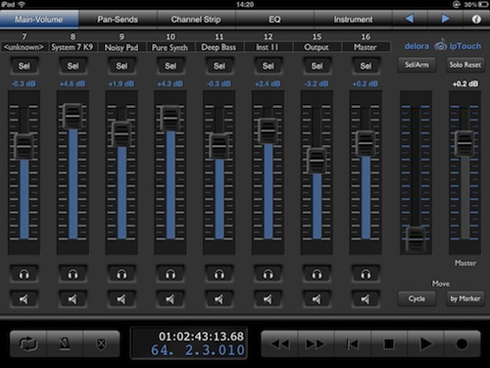Click the right-side Master fader knob
The image size is (490, 368).
click(x=465, y=143)
